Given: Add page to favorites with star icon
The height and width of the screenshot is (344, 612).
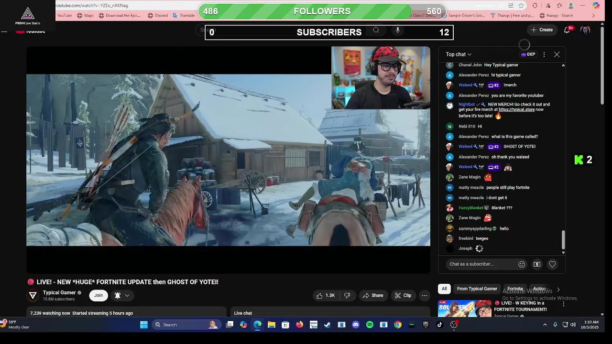Looking at the screenshot, I should (521, 6).
